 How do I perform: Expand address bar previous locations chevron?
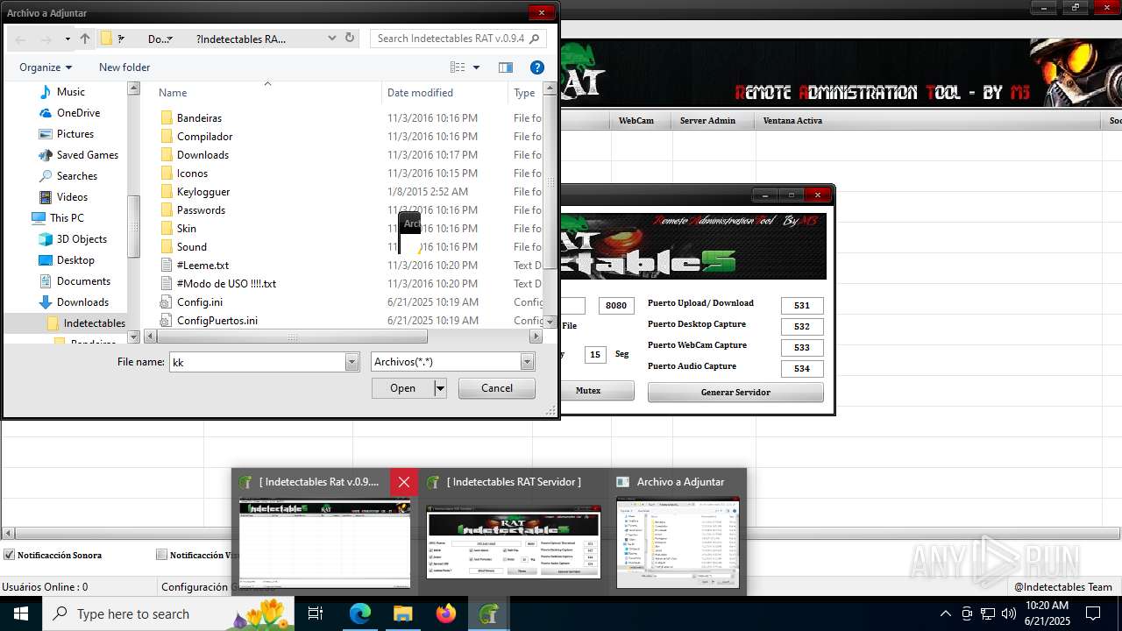tap(331, 38)
